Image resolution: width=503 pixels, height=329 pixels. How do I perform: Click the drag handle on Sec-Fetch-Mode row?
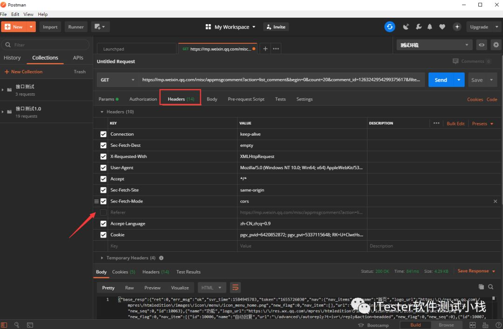click(x=96, y=201)
